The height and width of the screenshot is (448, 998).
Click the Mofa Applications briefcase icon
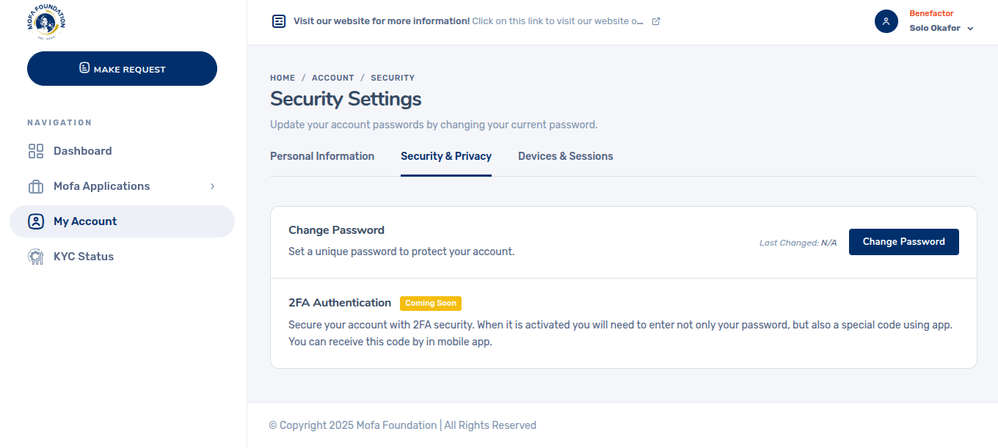tap(36, 186)
